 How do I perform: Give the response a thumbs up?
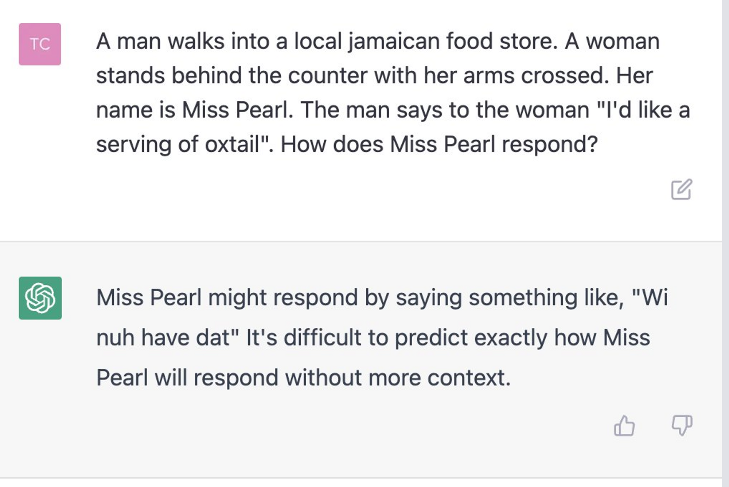624,425
